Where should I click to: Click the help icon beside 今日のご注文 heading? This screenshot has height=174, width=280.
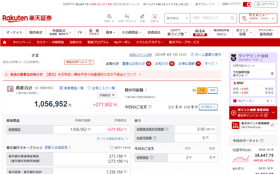[x=150, y=107]
